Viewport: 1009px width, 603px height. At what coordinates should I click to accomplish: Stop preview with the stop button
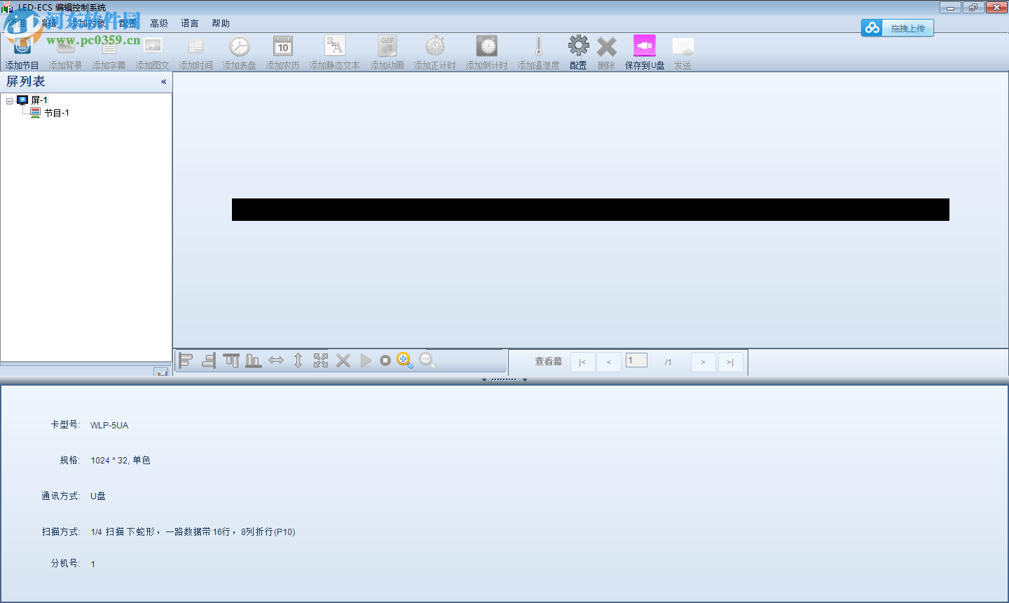[x=385, y=360]
